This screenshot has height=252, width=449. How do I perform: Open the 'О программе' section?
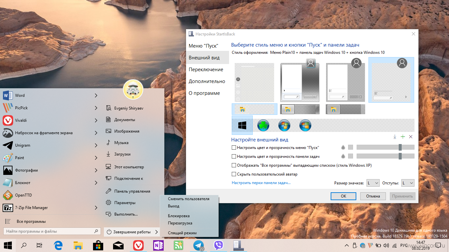click(x=208, y=93)
